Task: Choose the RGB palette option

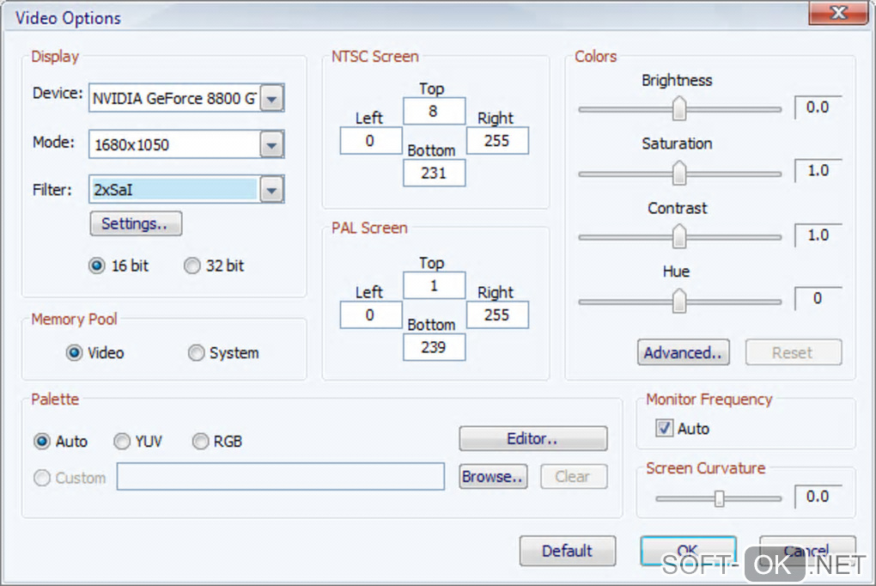Action: (x=200, y=442)
